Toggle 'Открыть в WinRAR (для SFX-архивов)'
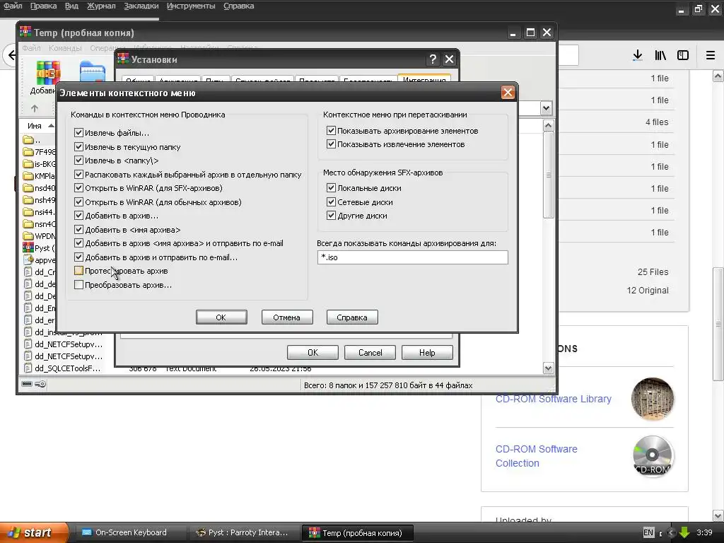 [x=78, y=188]
